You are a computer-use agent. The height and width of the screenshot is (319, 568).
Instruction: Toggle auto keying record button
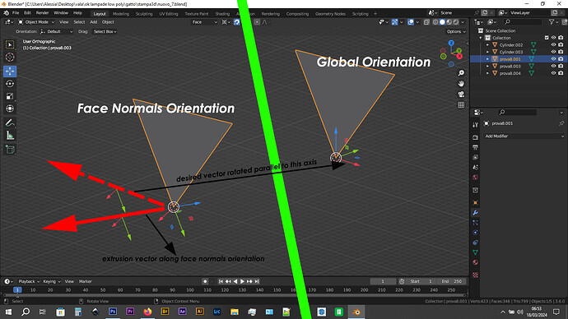click(x=205, y=281)
